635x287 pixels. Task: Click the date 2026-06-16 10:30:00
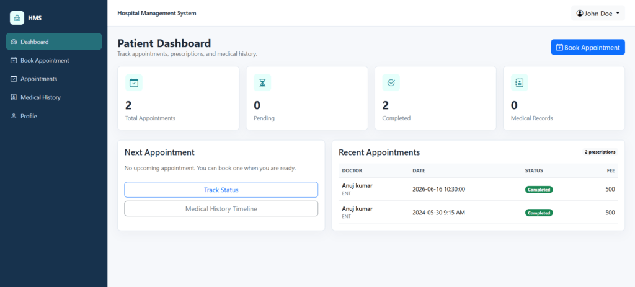(x=438, y=189)
